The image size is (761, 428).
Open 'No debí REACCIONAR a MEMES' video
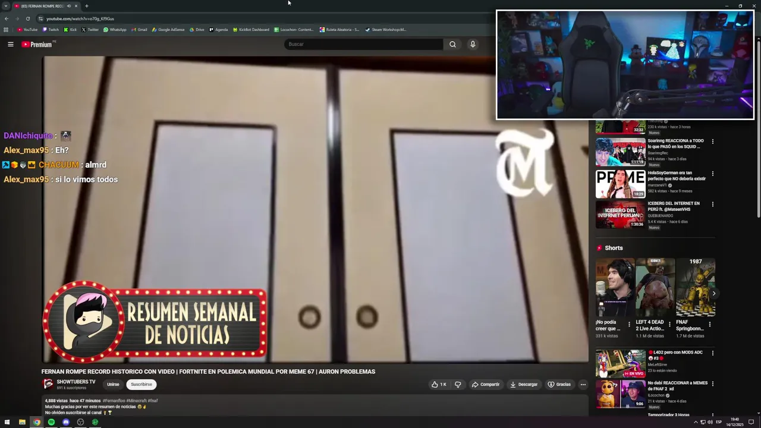point(621,394)
